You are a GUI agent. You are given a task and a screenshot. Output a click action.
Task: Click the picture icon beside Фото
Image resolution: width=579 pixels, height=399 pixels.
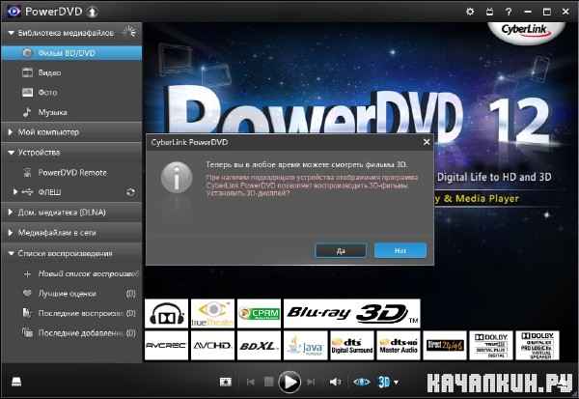pyautogui.click(x=27, y=92)
